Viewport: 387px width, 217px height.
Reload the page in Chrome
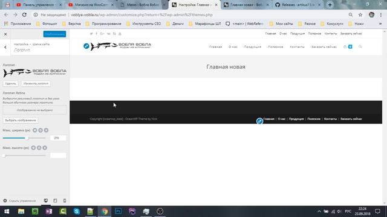pos(24,14)
